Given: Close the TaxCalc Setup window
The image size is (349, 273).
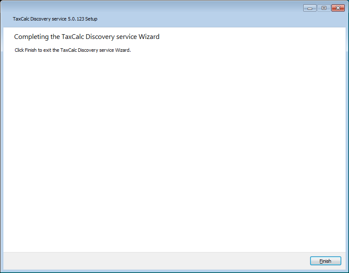Looking at the screenshot, I should point(338,8).
